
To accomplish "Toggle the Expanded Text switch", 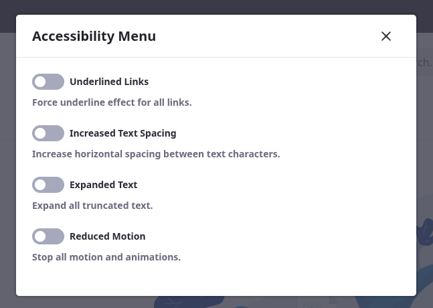I will [48, 185].
